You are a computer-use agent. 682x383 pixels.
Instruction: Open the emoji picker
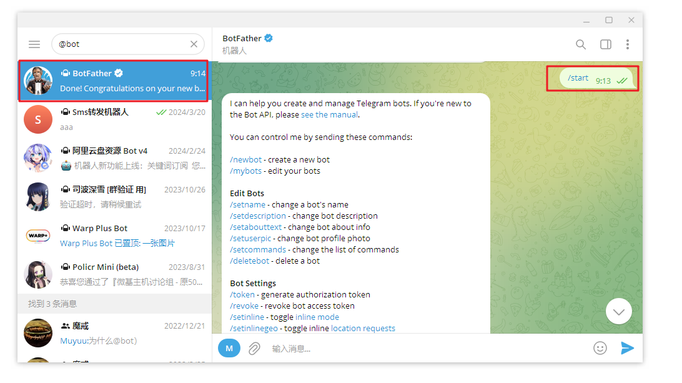pos(600,348)
